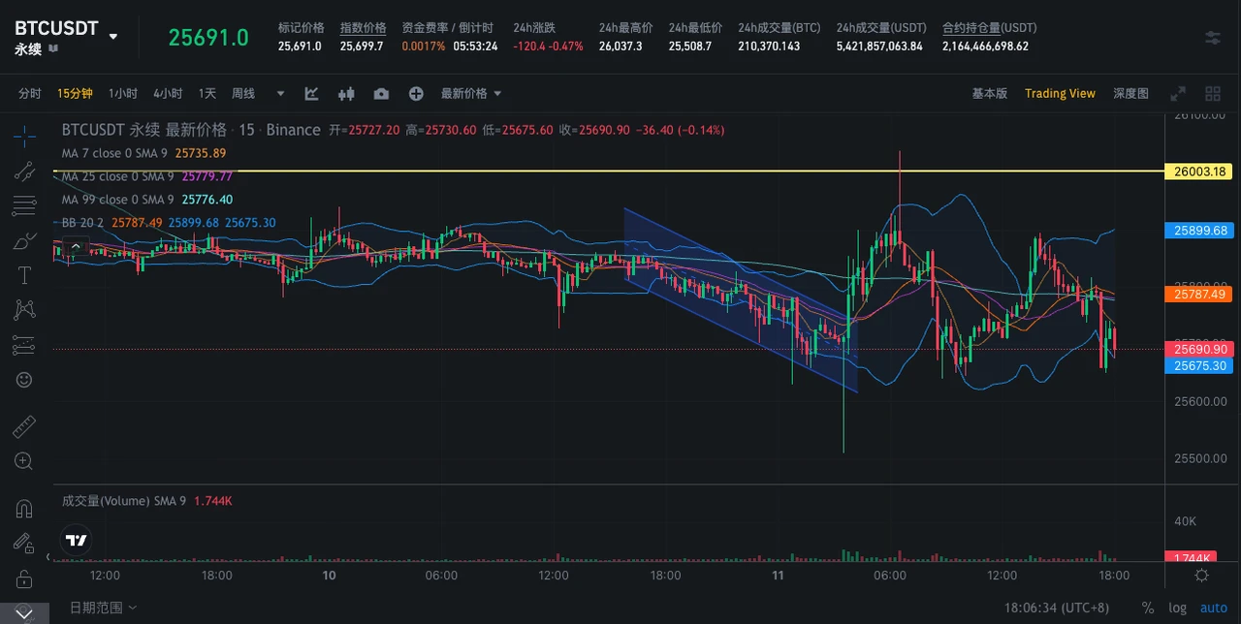Open the emoji icons tool
This screenshot has height=624, width=1241.
24,380
